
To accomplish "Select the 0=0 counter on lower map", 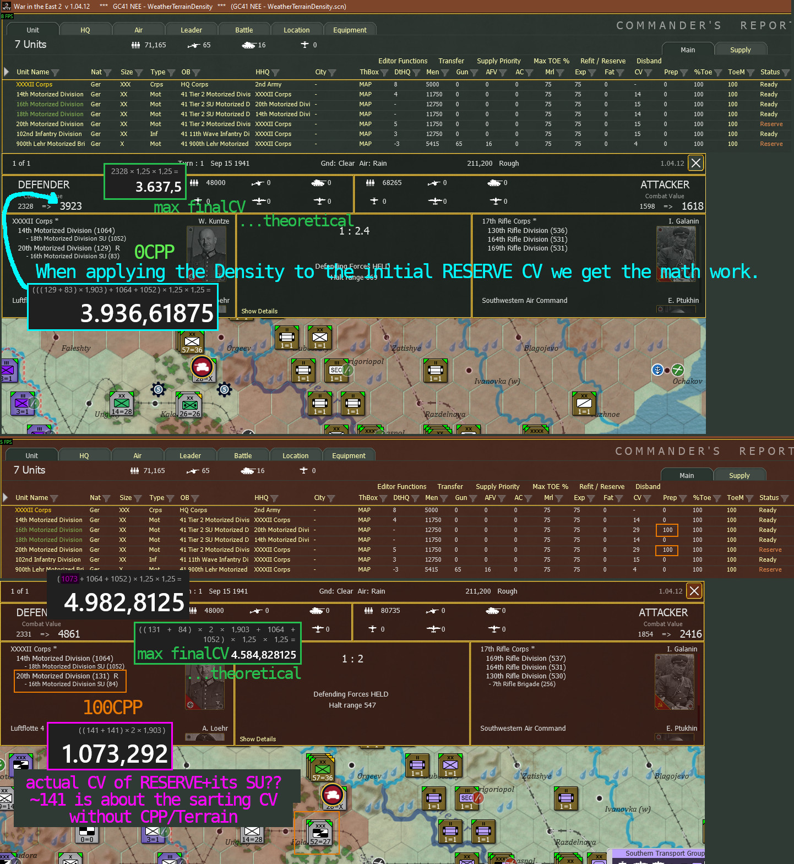I will 87,834.
